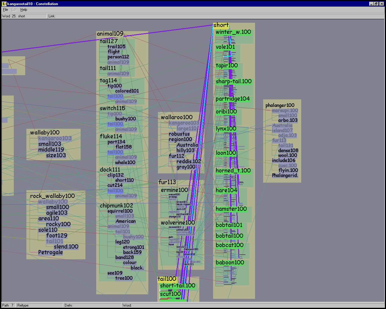Select the "rock_wallaby100" node

click(52, 196)
